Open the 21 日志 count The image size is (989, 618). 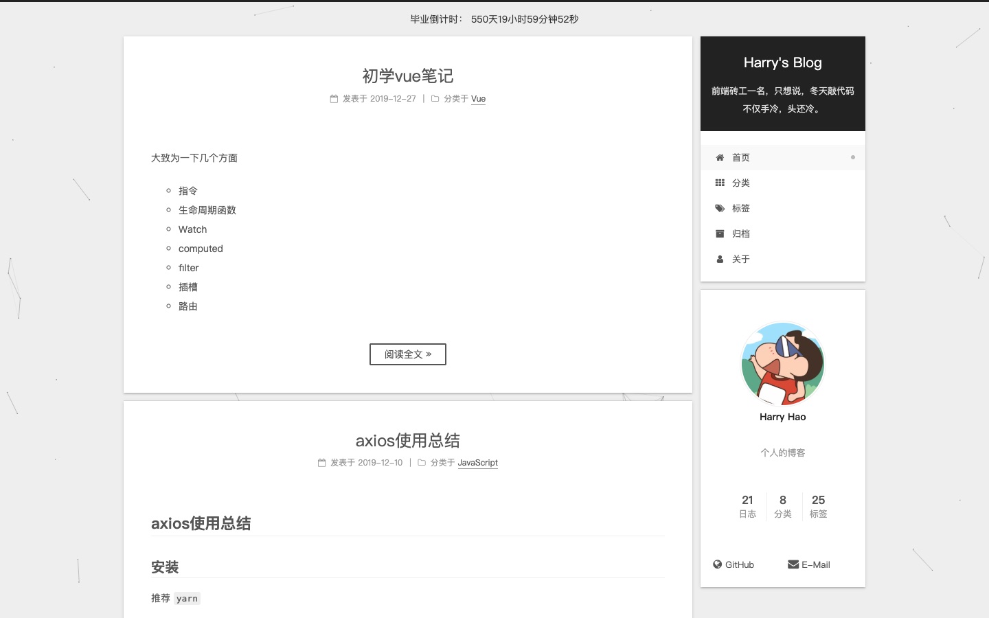click(x=748, y=506)
